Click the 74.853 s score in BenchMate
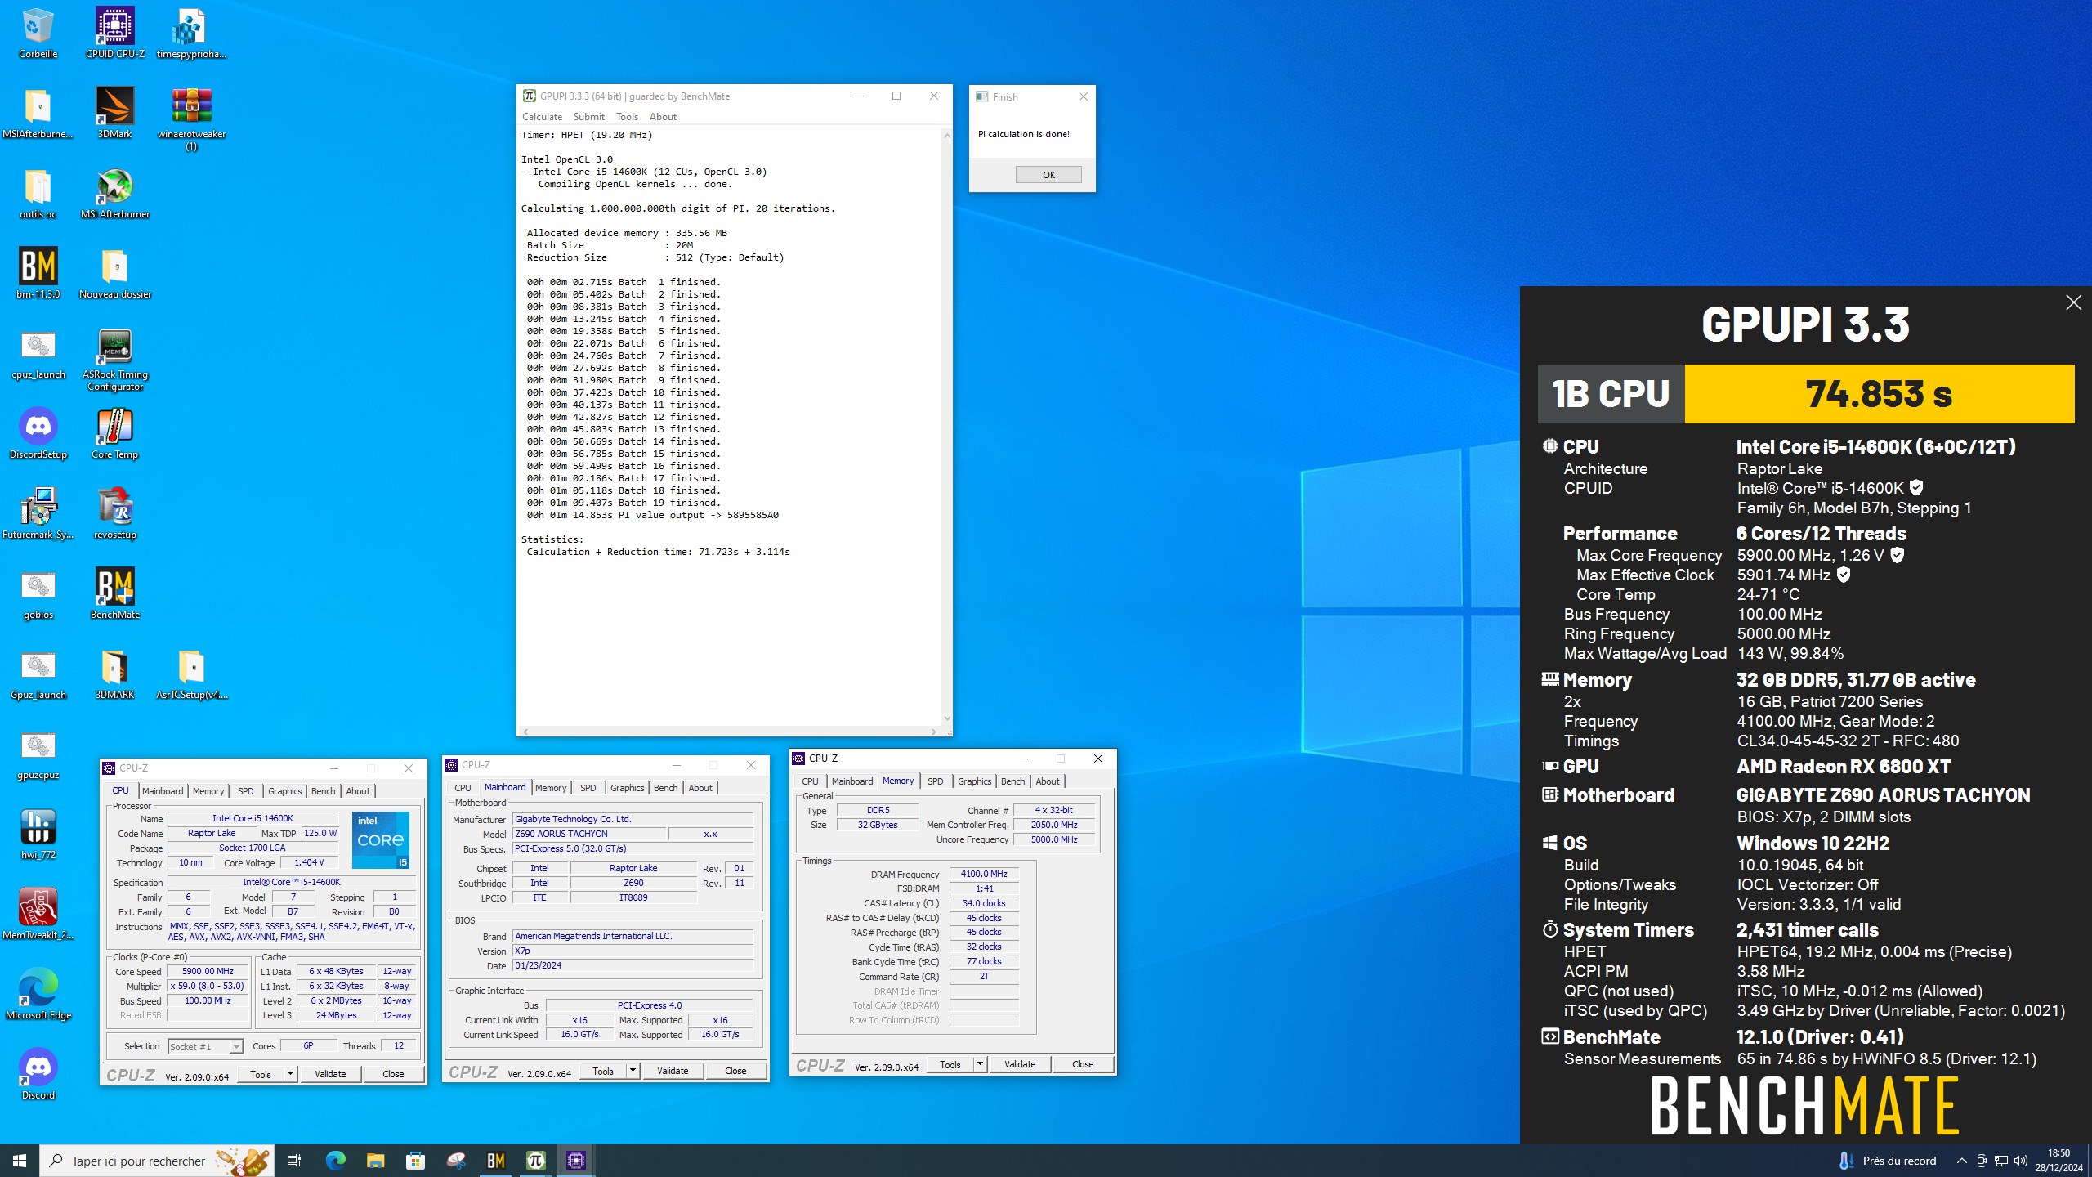 (1879, 394)
